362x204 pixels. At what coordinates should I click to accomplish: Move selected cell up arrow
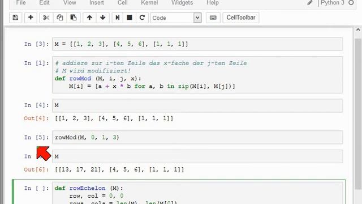pos(89,18)
